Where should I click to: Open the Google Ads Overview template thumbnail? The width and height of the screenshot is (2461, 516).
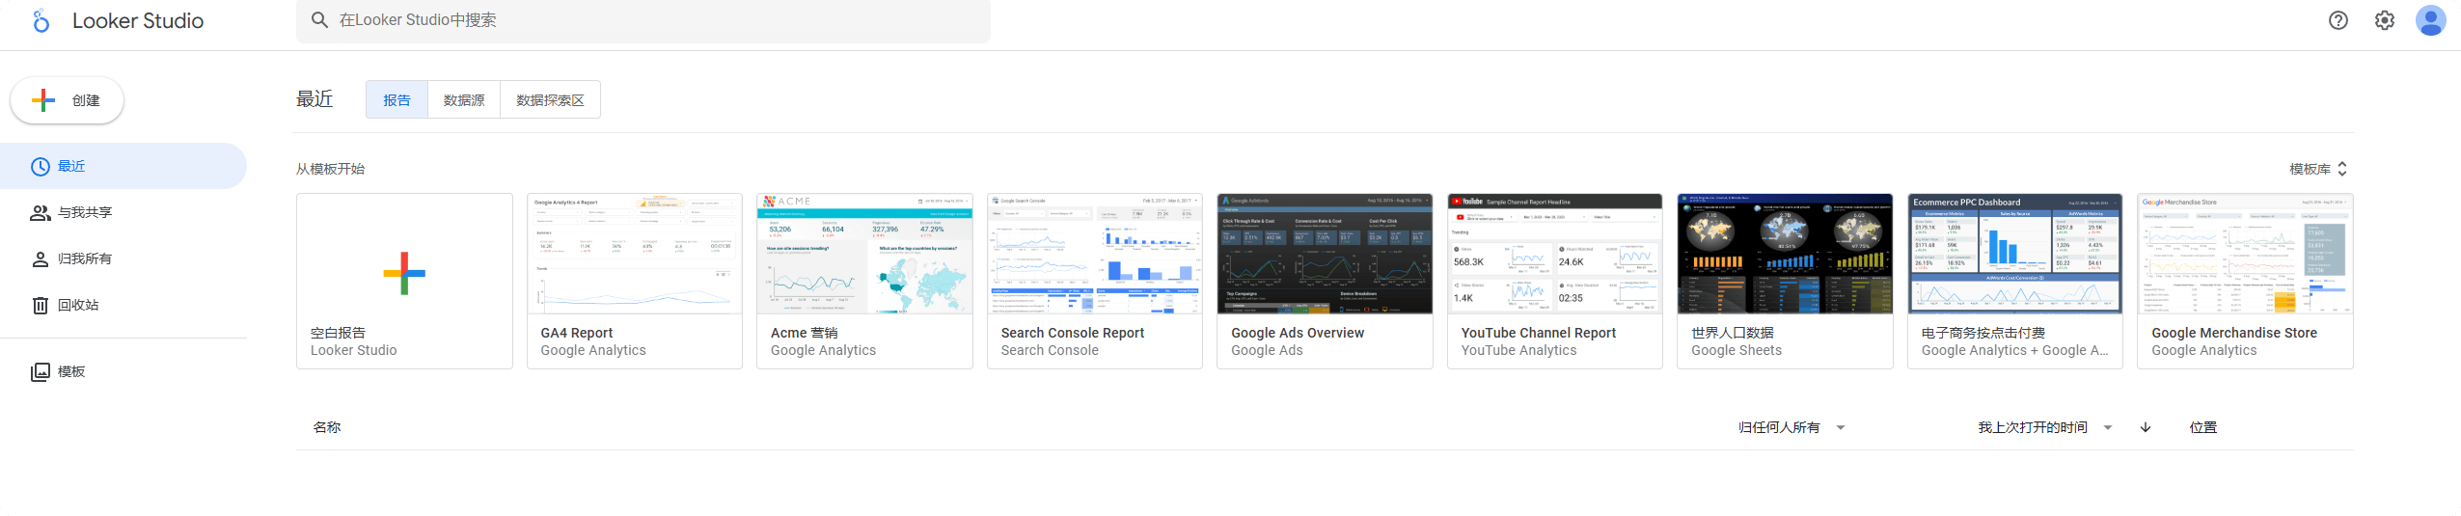coord(1325,254)
